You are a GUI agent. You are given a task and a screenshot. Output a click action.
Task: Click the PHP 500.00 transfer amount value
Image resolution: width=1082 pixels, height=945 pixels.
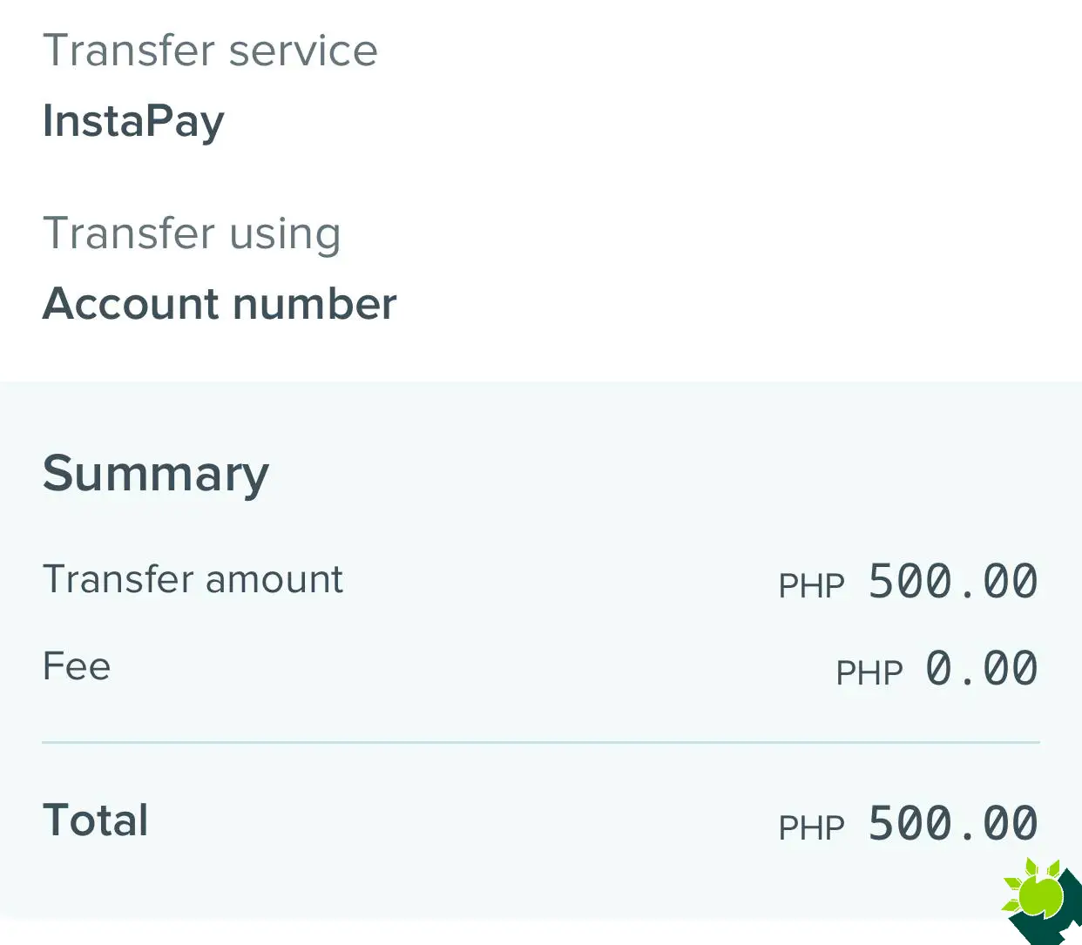[x=952, y=581]
